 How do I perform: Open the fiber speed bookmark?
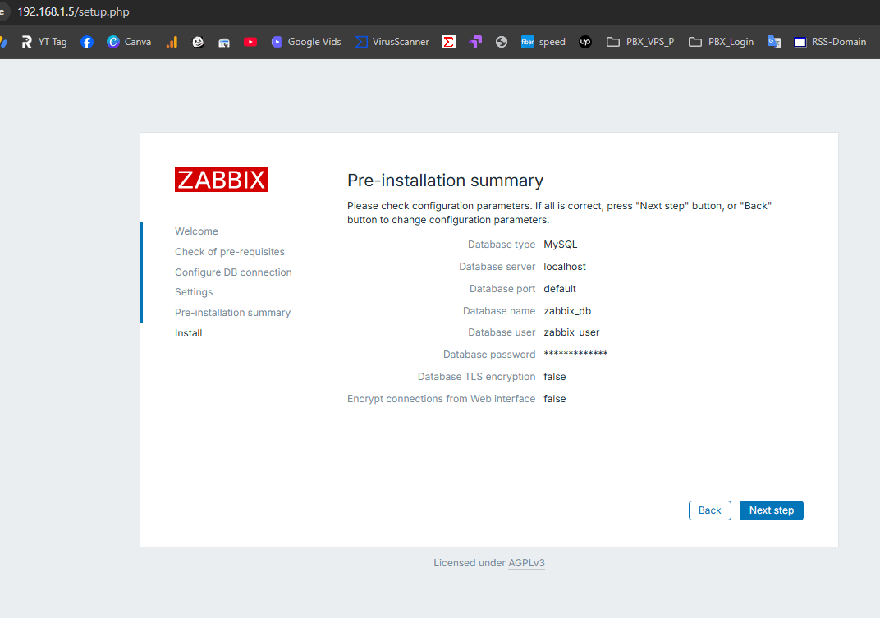click(543, 42)
